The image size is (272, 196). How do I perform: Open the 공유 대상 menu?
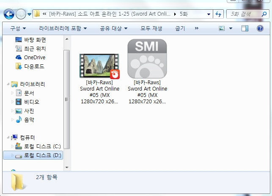point(114,28)
